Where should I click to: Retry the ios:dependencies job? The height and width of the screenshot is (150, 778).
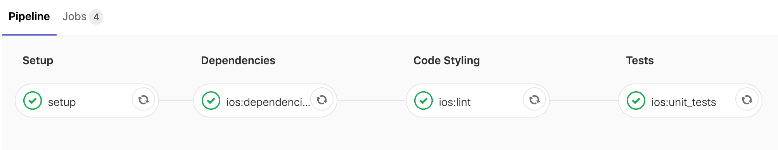[322, 100]
